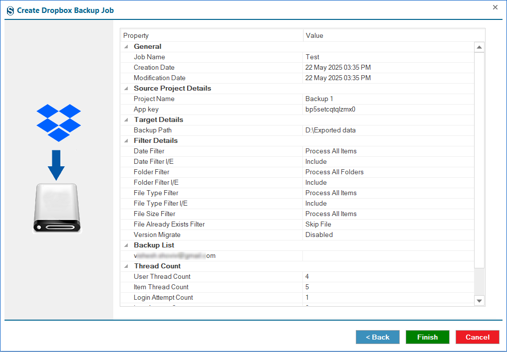This screenshot has height=352, width=507.
Task: Select the Date Filter I/E property
Action: (x=153, y=162)
